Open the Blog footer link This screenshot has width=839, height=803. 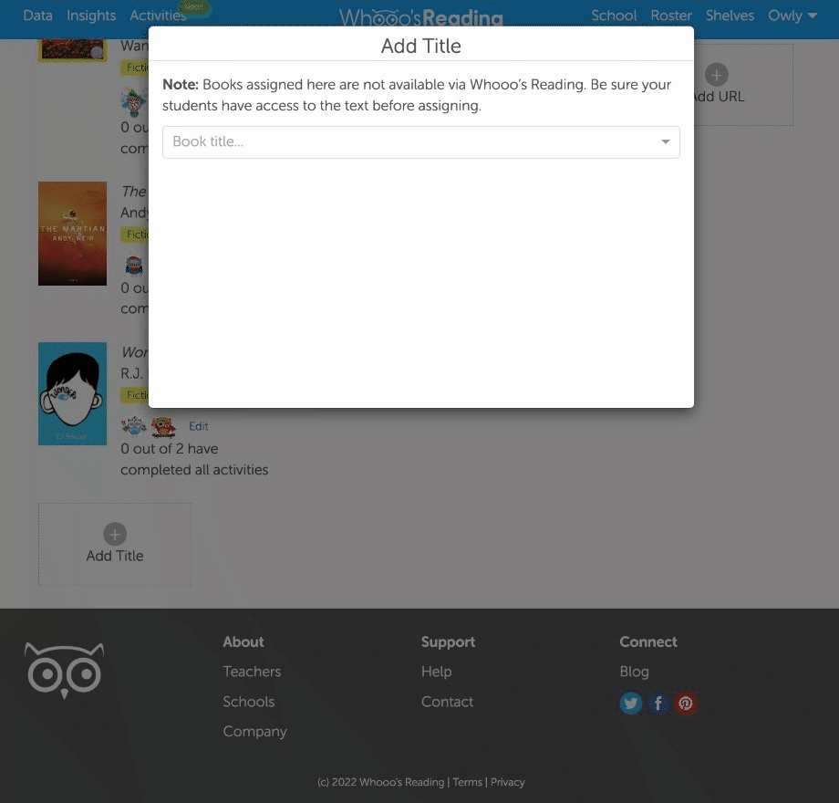(x=634, y=672)
